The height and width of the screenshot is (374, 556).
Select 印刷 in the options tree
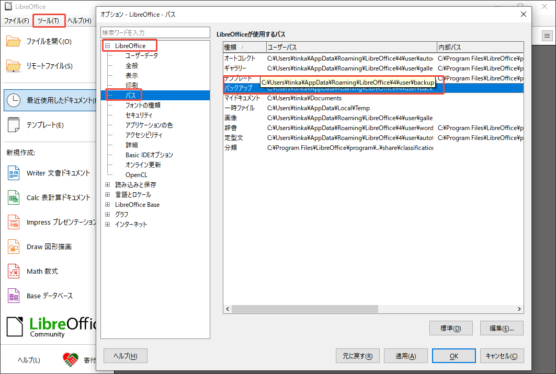click(132, 85)
